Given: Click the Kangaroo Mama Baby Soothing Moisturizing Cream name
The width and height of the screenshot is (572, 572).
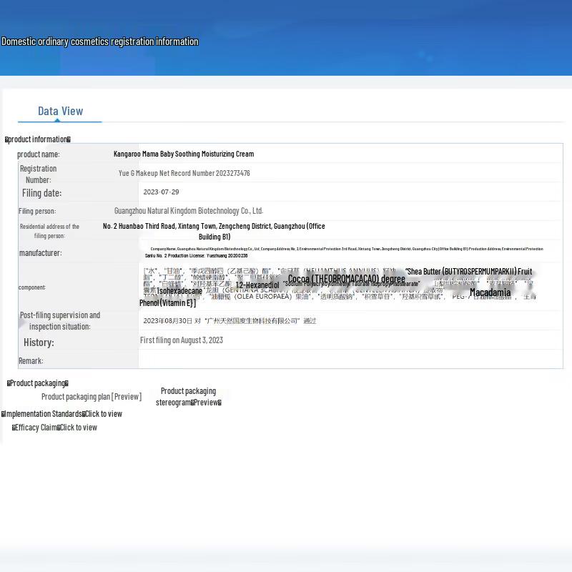Looking at the screenshot, I should 184,154.
